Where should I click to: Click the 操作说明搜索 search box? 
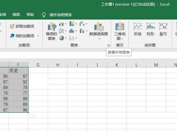(61, 15)
